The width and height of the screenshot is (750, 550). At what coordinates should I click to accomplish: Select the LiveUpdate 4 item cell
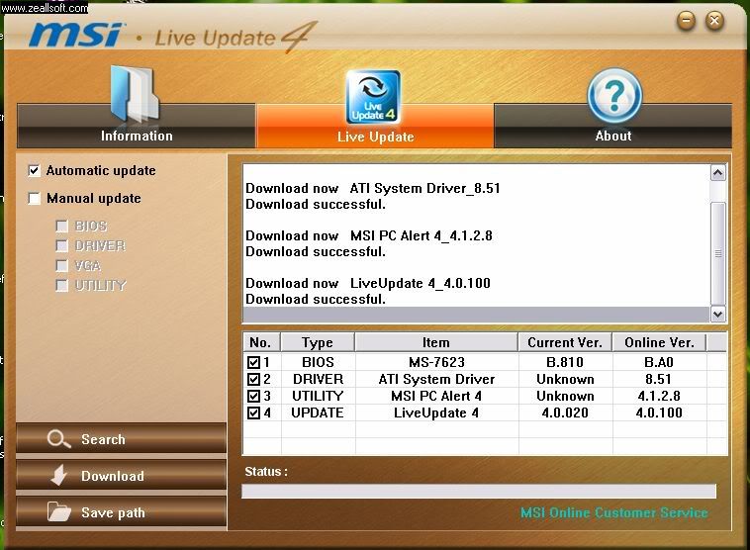436,412
